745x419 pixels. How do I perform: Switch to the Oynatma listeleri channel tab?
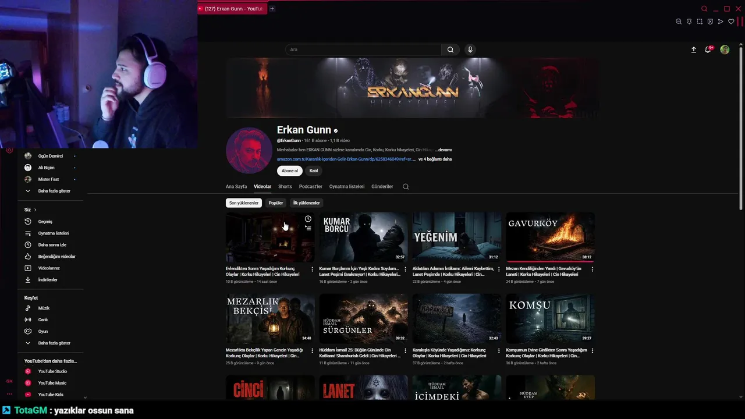(x=347, y=187)
